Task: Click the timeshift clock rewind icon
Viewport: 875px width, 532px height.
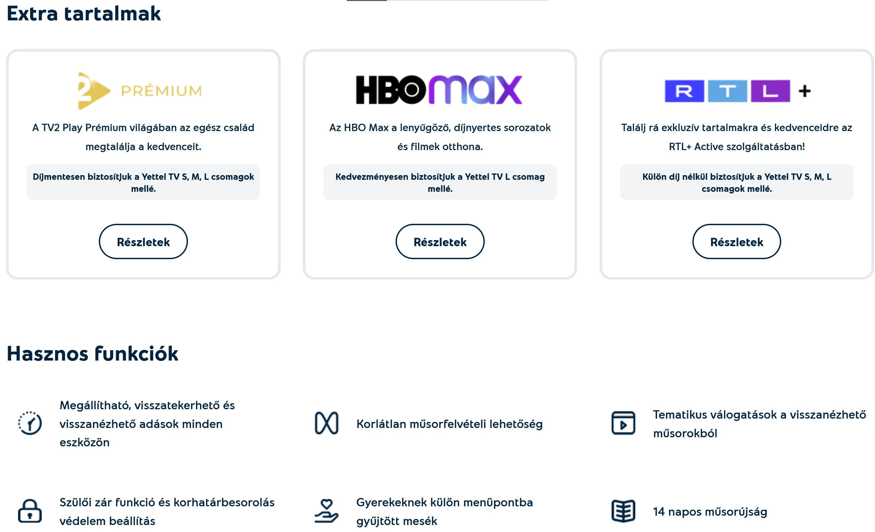Action: coord(30,423)
